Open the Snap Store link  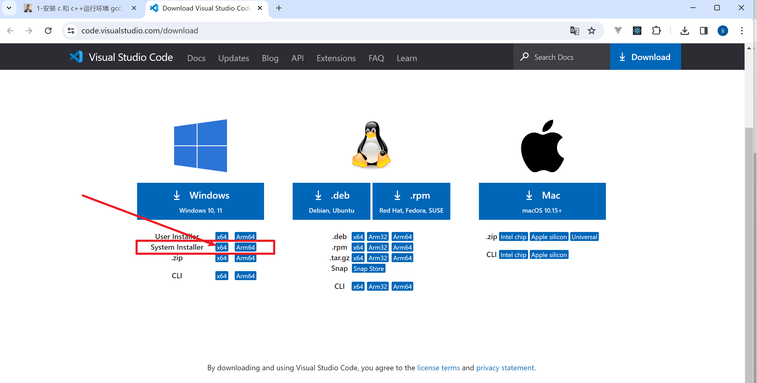tap(368, 268)
